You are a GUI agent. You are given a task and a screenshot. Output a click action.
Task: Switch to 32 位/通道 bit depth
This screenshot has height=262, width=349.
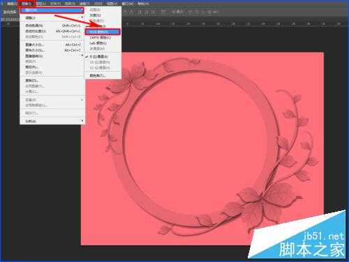(103, 68)
